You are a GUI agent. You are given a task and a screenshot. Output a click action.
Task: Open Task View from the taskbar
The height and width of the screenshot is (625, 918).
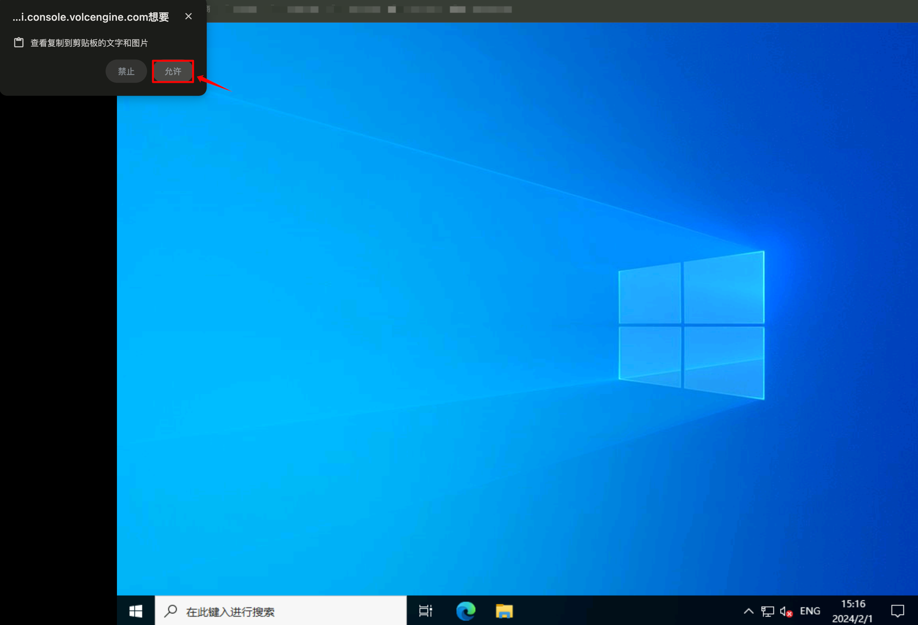pos(425,611)
